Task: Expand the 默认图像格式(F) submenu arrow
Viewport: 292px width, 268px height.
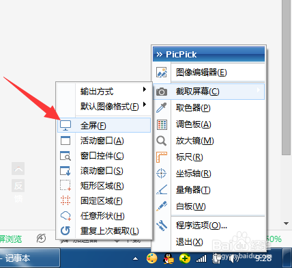Action: 145,105
